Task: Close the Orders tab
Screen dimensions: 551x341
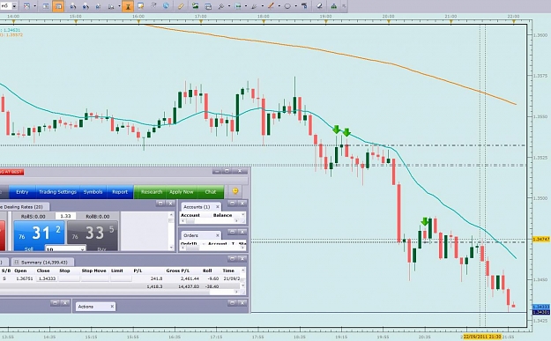Action: coord(218,235)
